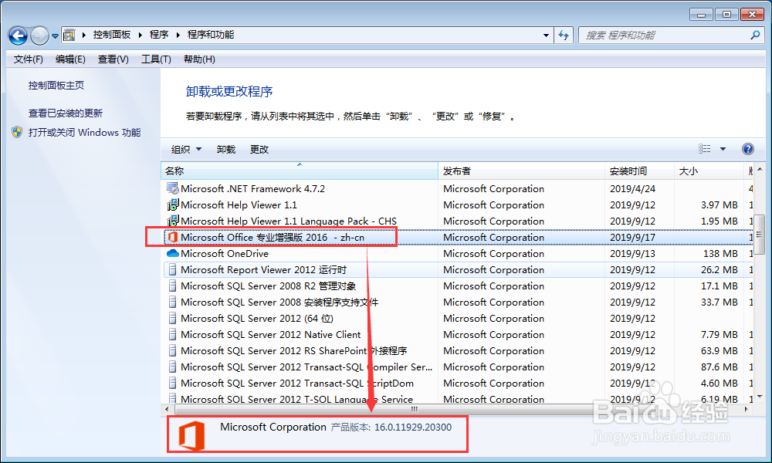Image resolution: width=772 pixels, height=463 pixels.
Task: Click the Back navigation arrow
Action: pos(19,35)
